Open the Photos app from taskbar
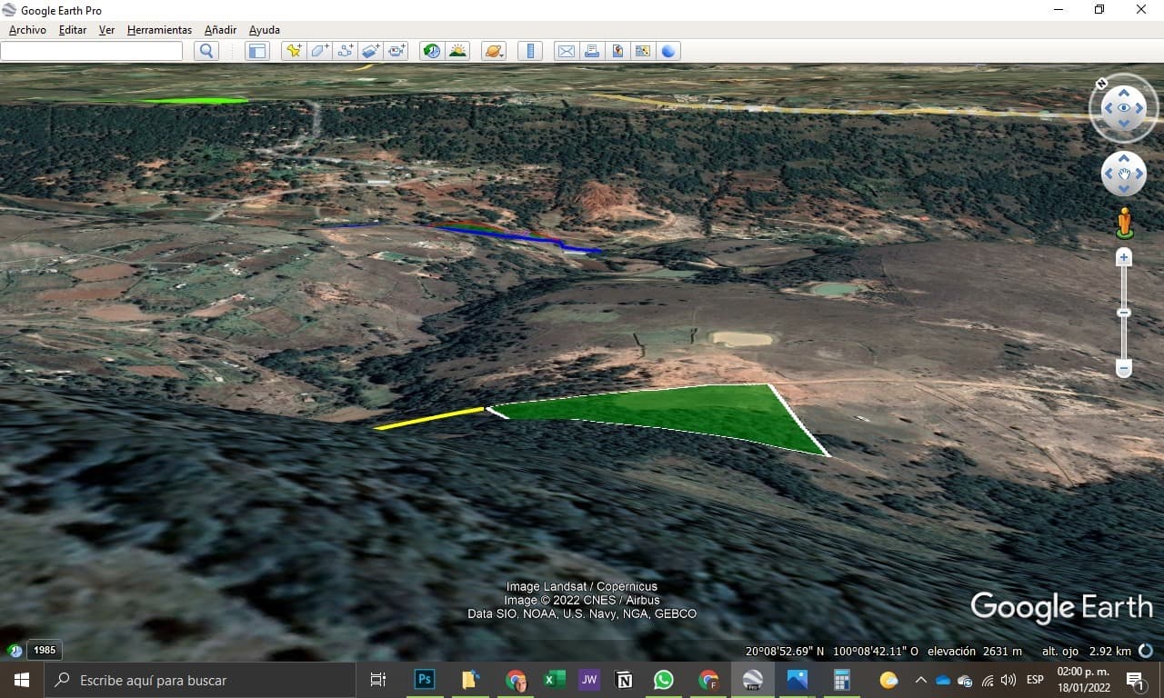 point(798,680)
